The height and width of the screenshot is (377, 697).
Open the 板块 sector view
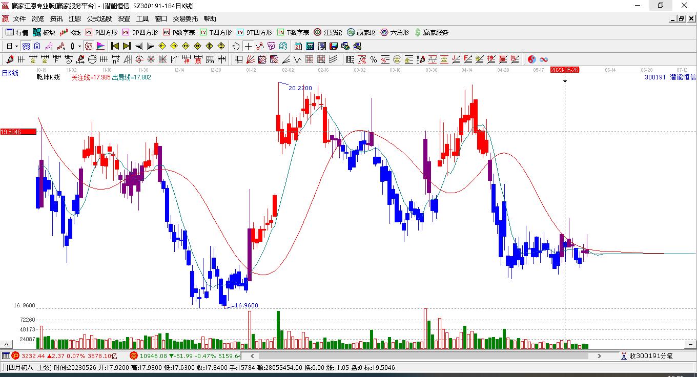coord(44,32)
